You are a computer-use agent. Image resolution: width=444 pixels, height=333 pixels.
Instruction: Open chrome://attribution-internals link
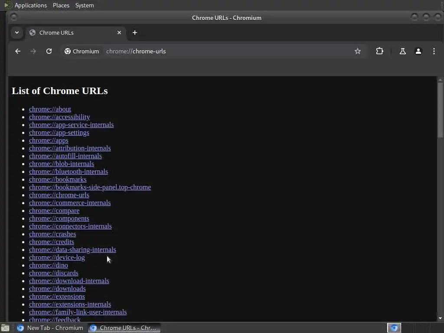click(70, 148)
